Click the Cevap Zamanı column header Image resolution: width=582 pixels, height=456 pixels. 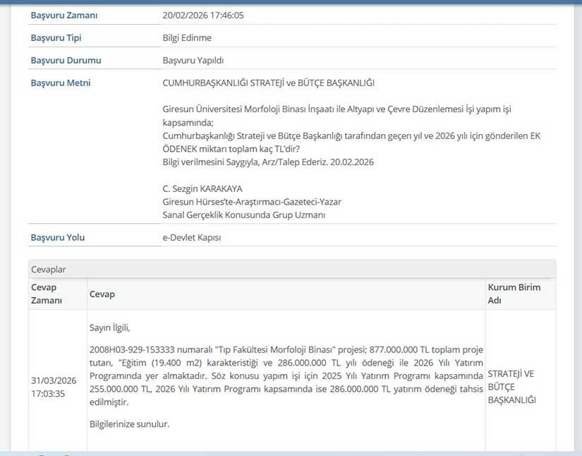(x=47, y=294)
